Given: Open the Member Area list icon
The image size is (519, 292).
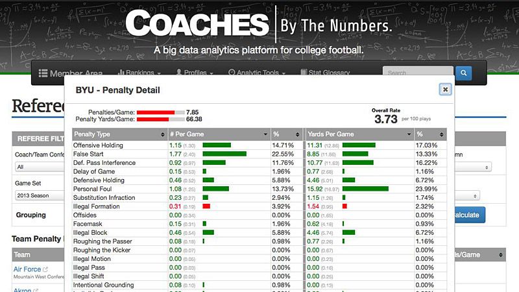Looking at the screenshot, I should point(43,73).
